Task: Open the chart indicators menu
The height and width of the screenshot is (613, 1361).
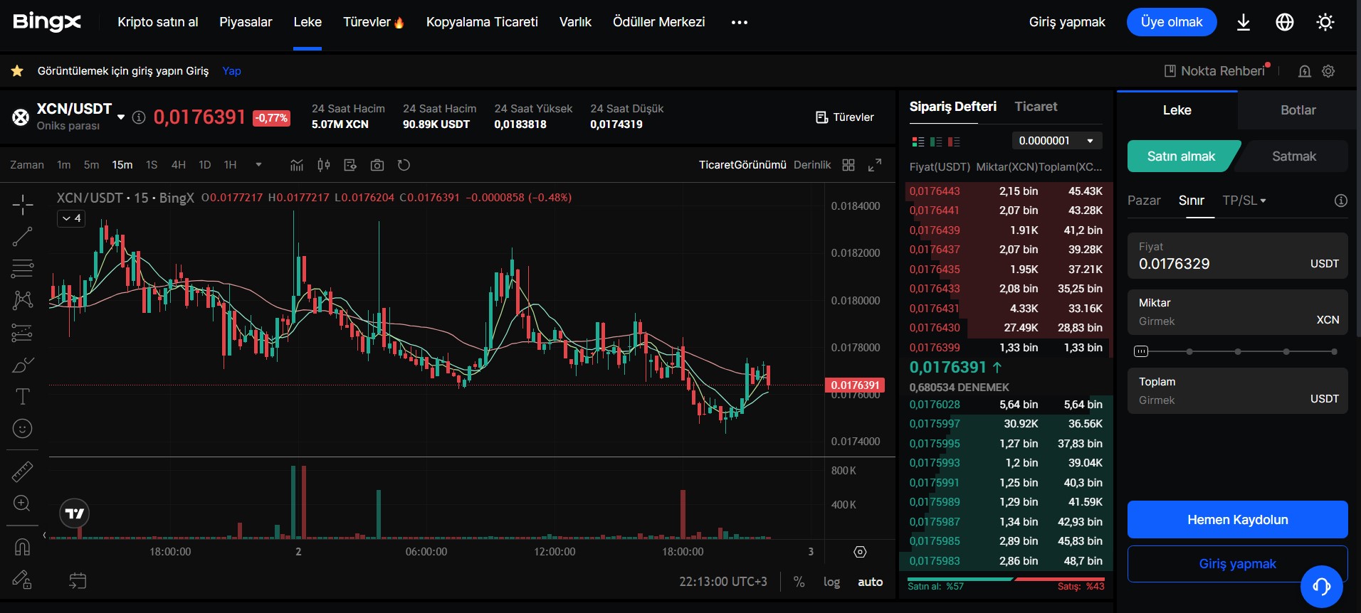Action: tap(297, 165)
